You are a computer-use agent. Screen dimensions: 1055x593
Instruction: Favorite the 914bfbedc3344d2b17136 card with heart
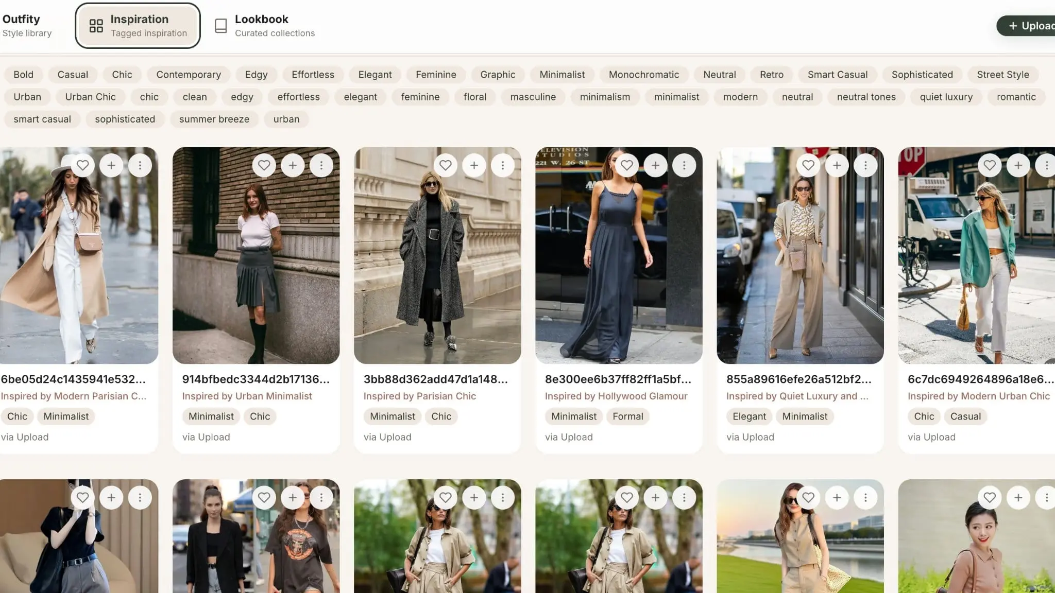point(264,165)
